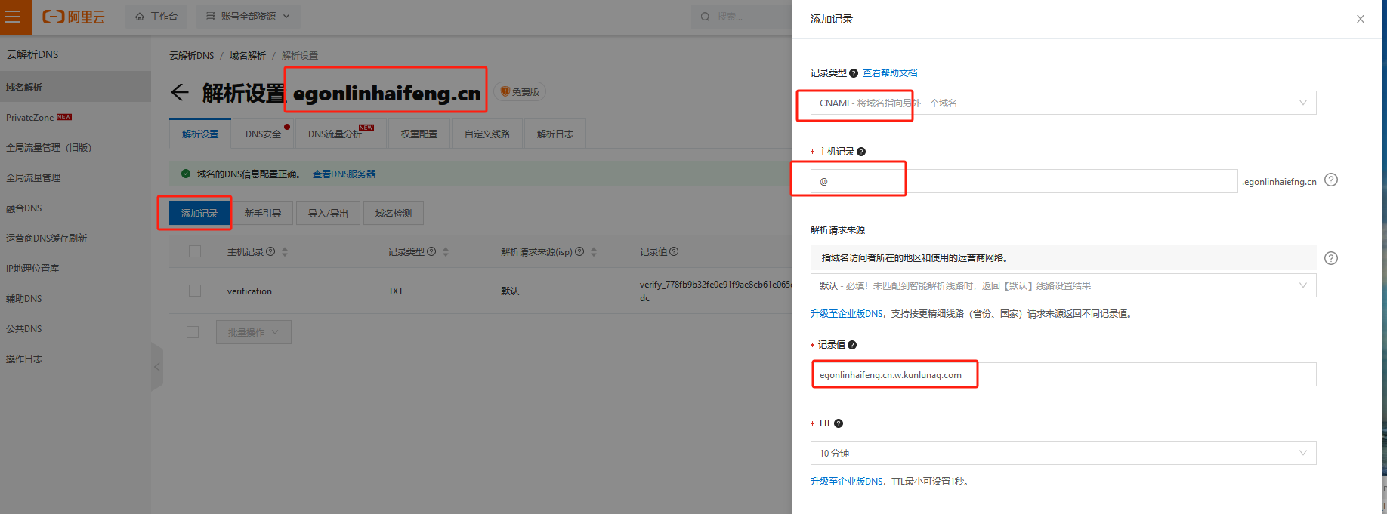Switch to the 解析日志 tab
The height and width of the screenshot is (514, 1387).
[554, 134]
